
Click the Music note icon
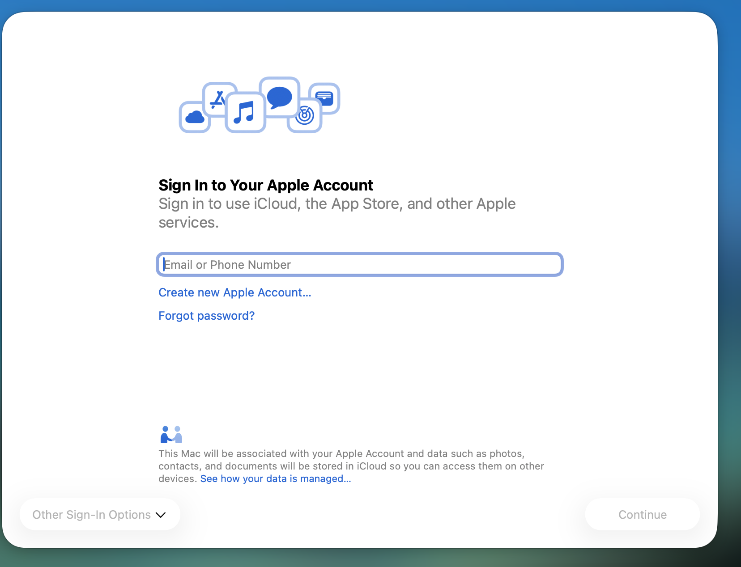point(245,112)
